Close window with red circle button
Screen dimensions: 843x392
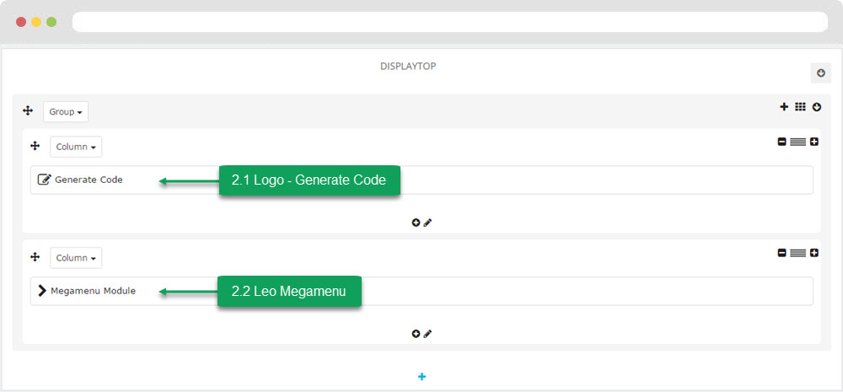tap(21, 22)
